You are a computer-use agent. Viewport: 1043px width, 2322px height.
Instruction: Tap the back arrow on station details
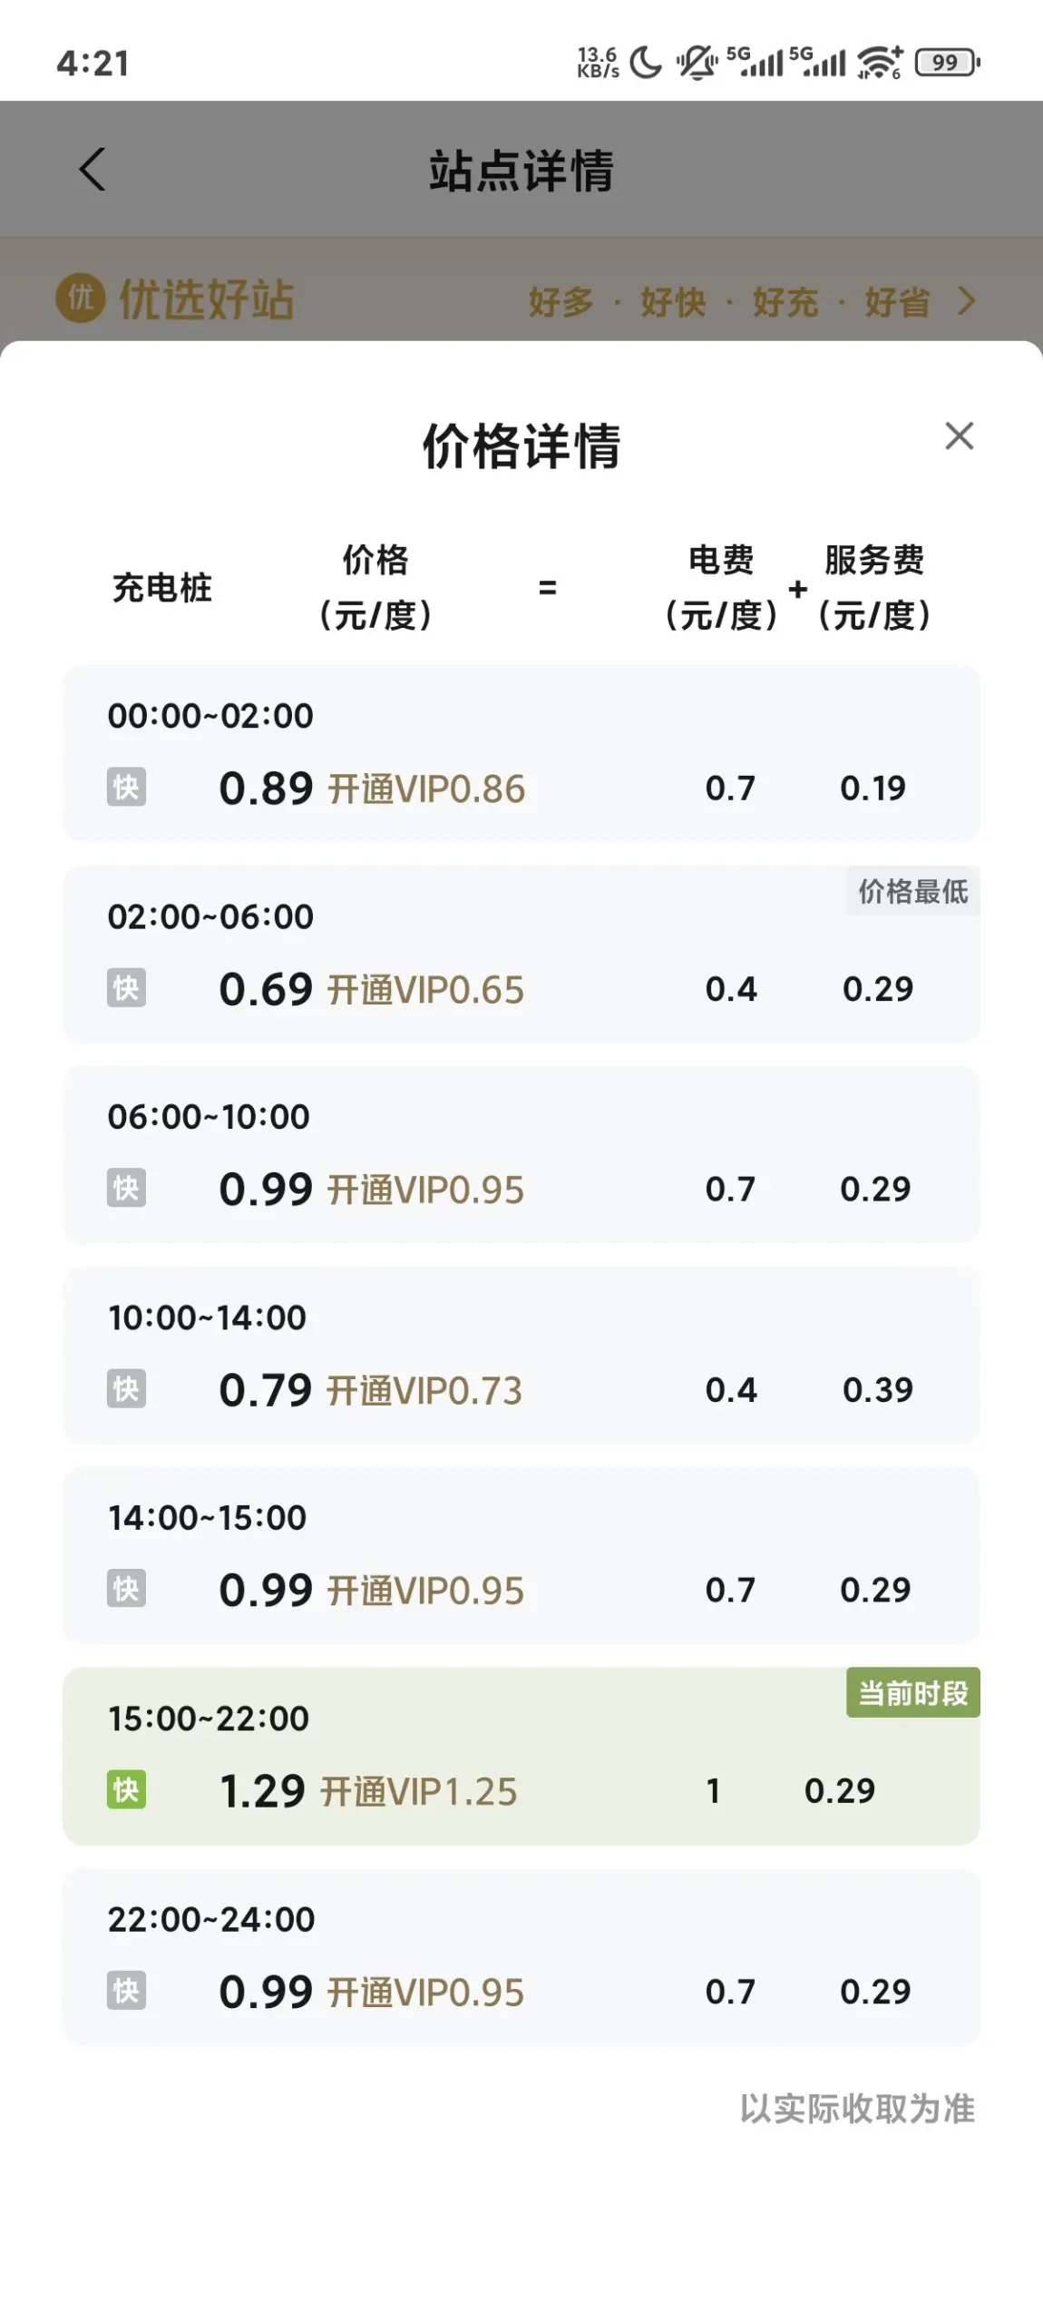click(93, 170)
